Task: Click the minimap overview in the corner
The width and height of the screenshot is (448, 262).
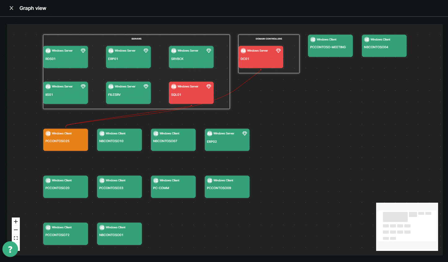Action: coord(407,226)
